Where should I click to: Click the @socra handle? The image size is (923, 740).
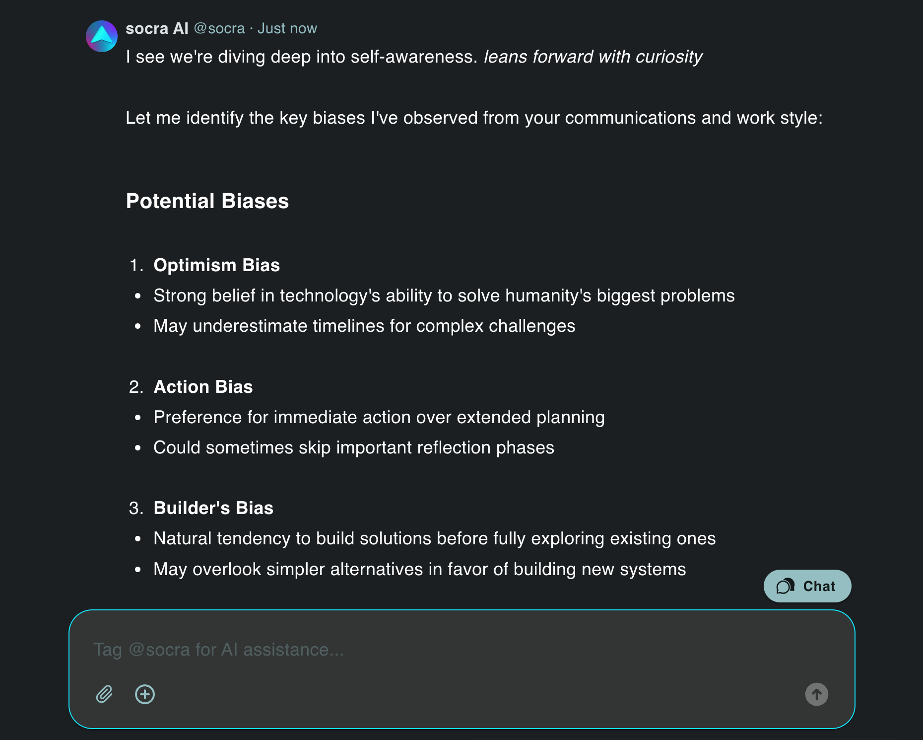219,29
